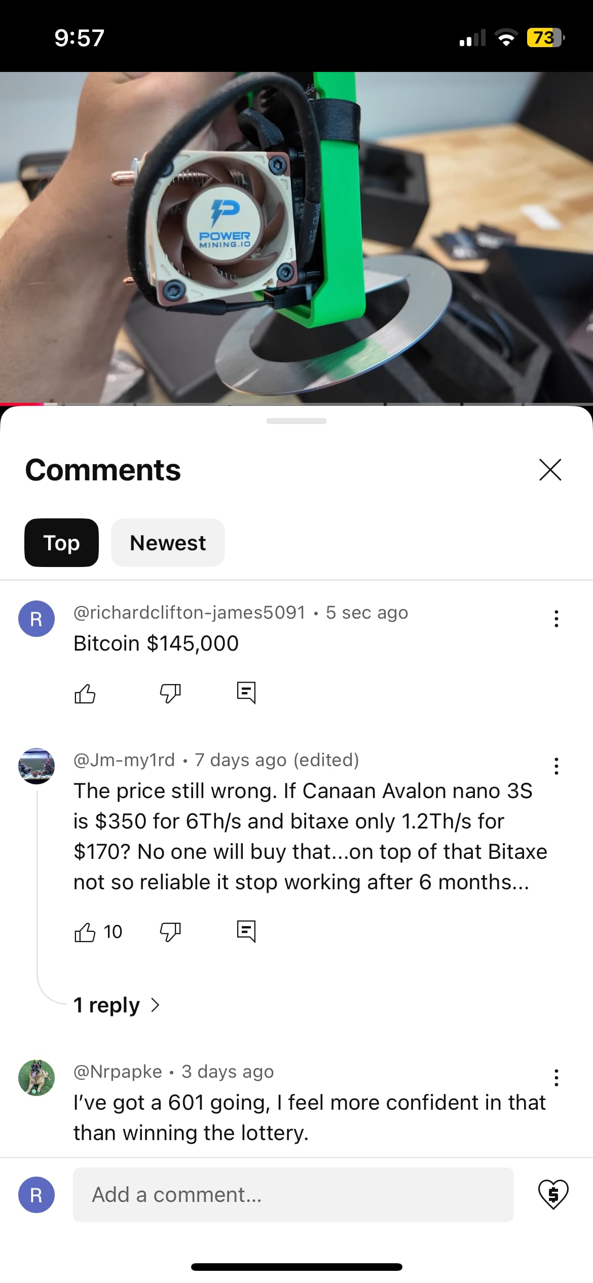593x1283 pixels.
Task: Like the comment by @Jm-my1rd
Action: click(85, 932)
